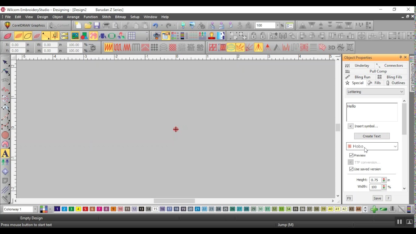Switch to CorelDRAW Graphics mode

[x=25, y=25]
